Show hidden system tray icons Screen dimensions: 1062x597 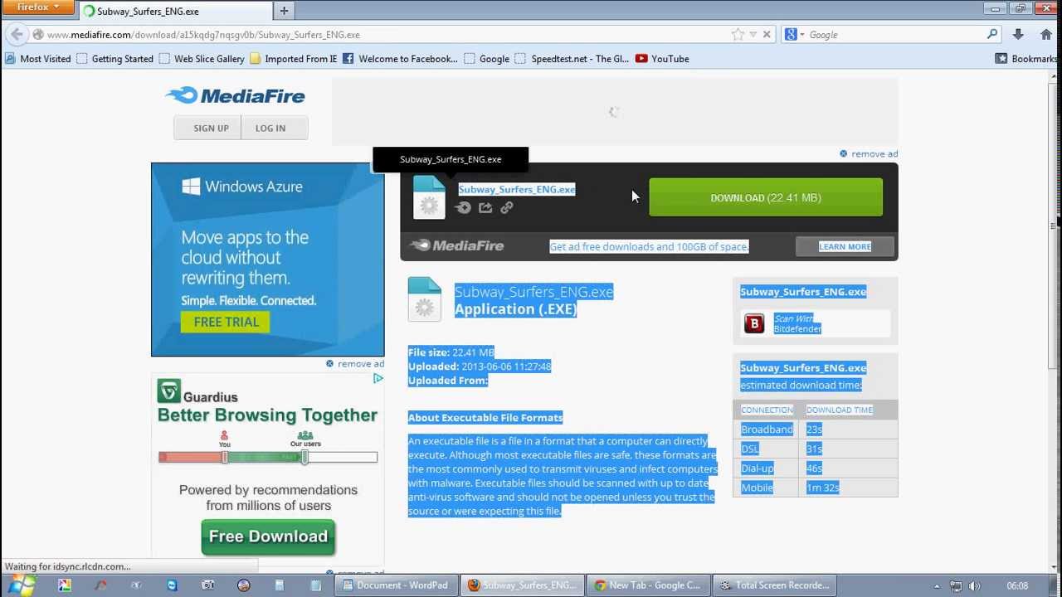[x=937, y=586]
